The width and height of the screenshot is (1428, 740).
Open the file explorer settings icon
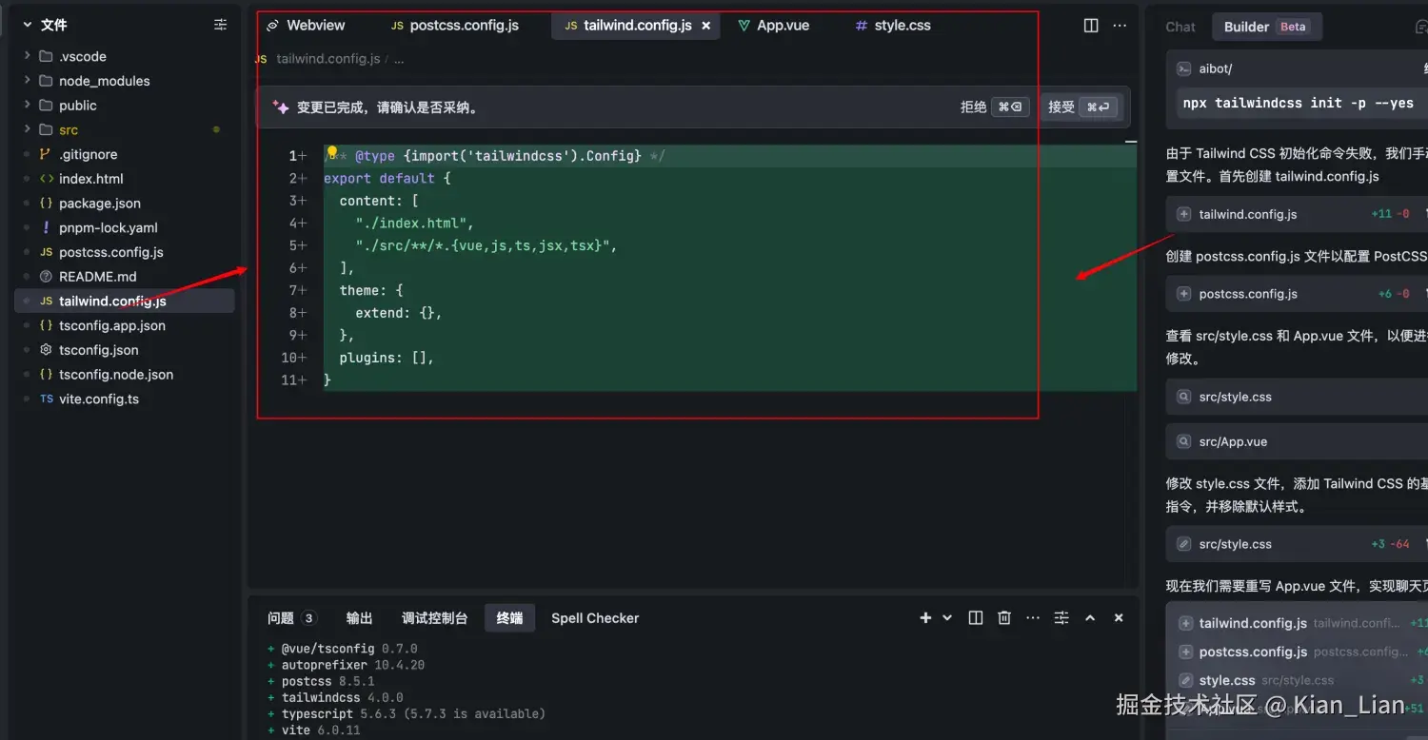point(221,25)
